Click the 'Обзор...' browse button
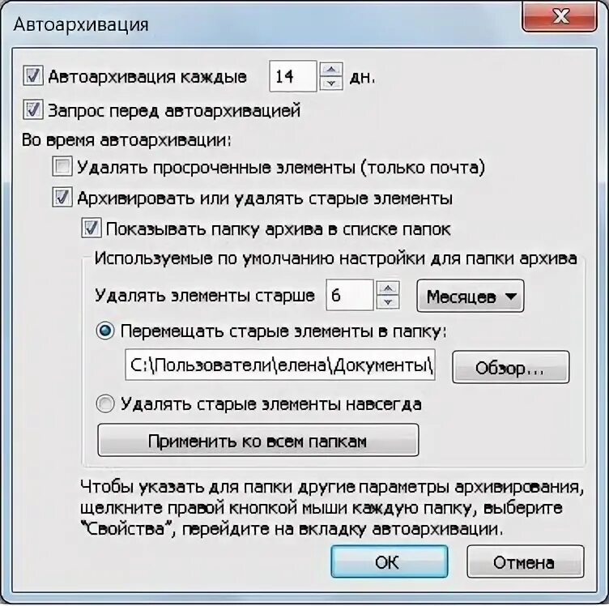Image resolution: width=609 pixels, height=606 pixels. [511, 367]
